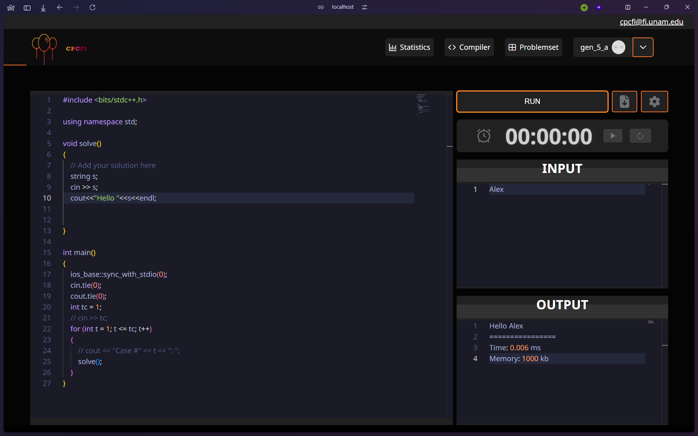Open the Compiler page
The width and height of the screenshot is (698, 436).
point(469,47)
